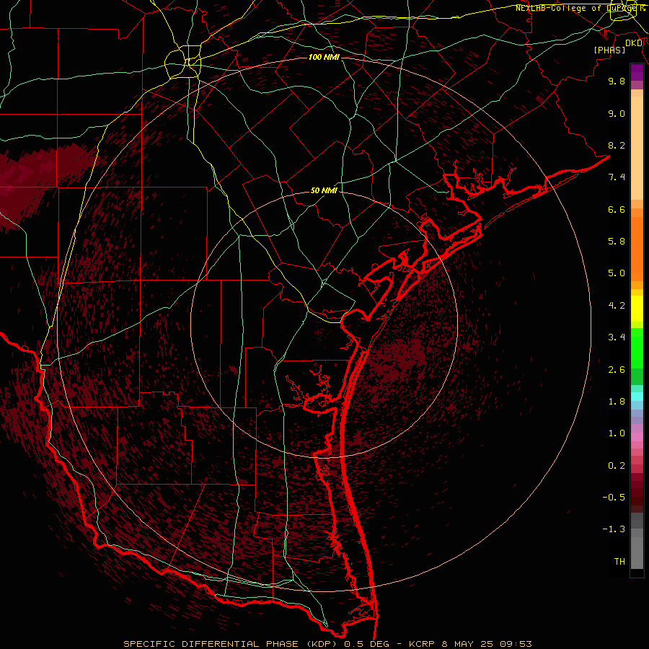649x649 pixels.
Task: Click the bright yellow segment of the color bar
Action: pyautogui.click(x=637, y=309)
